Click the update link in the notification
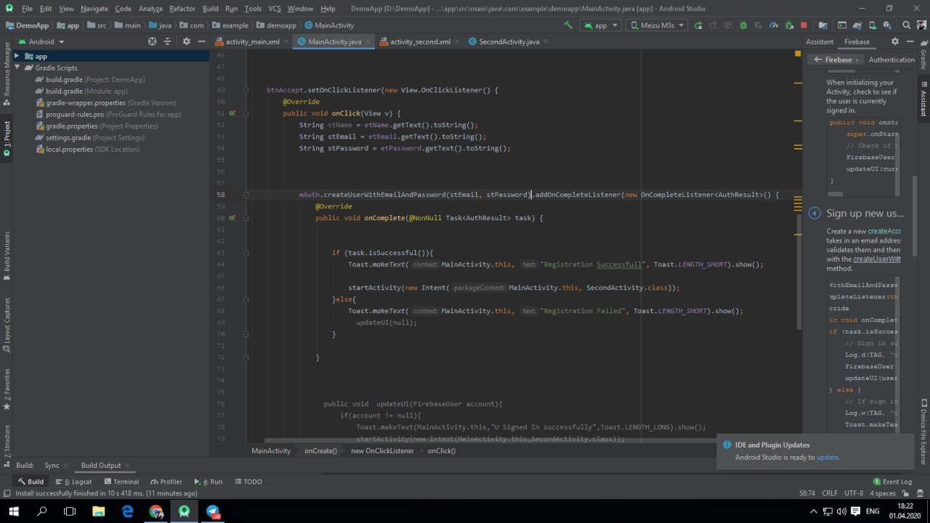The width and height of the screenshot is (930, 523). (x=827, y=458)
